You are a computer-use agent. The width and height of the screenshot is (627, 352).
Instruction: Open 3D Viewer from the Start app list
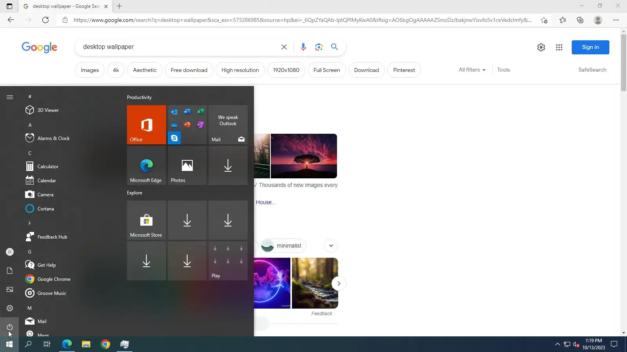click(x=71, y=110)
